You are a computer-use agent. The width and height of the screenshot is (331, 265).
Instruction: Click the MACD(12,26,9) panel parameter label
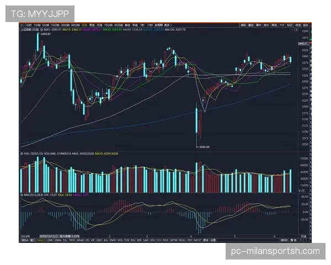point(33,193)
